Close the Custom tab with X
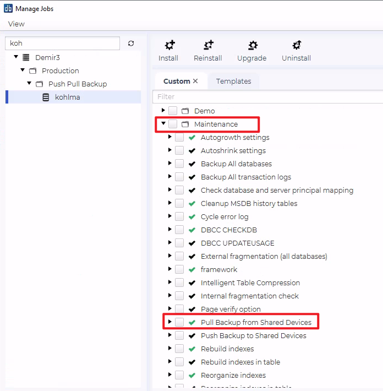383x391 pixels. pyautogui.click(x=195, y=82)
